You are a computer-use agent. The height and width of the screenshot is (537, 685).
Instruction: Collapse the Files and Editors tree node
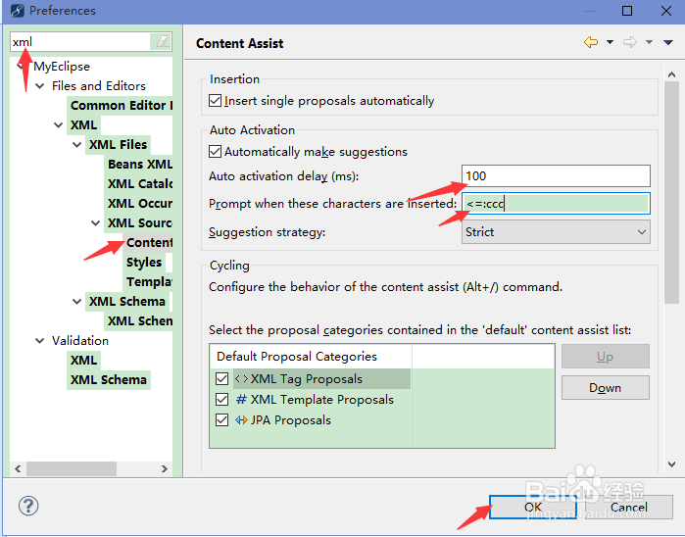coord(40,86)
